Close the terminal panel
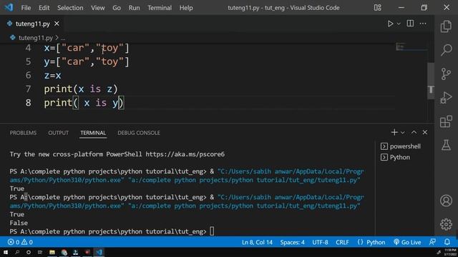 [424, 132]
